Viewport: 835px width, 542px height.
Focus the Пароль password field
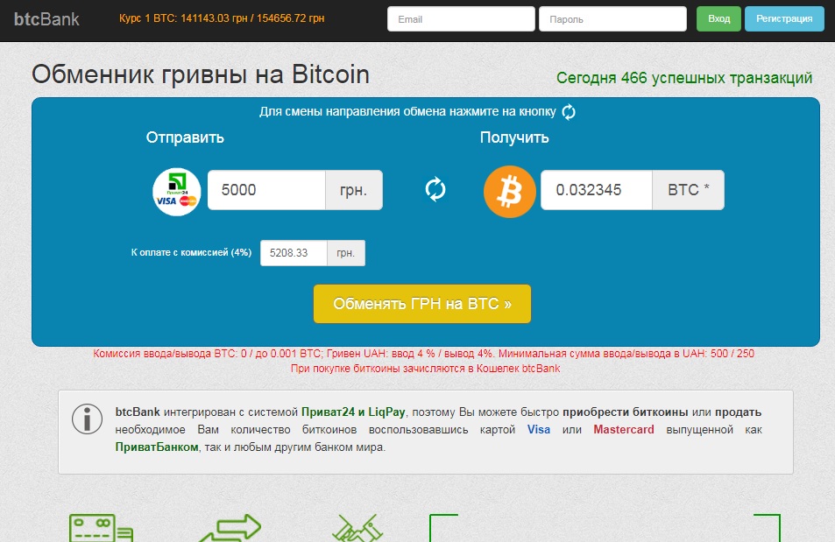[x=612, y=19]
